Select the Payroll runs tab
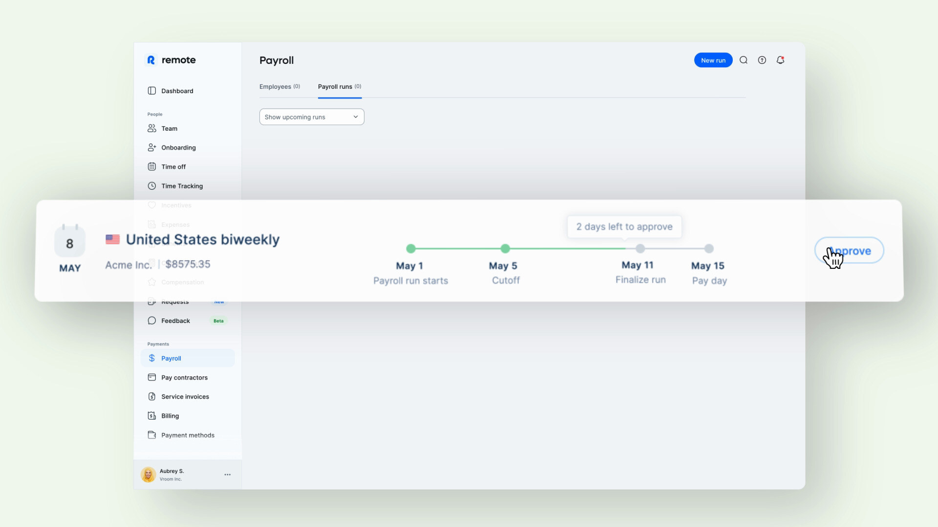938x527 pixels. [x=339, y=86]
